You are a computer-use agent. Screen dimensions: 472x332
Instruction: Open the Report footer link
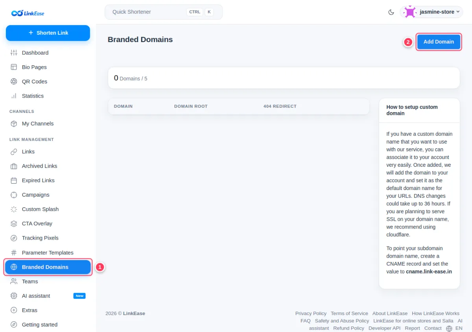pos(412,328)
